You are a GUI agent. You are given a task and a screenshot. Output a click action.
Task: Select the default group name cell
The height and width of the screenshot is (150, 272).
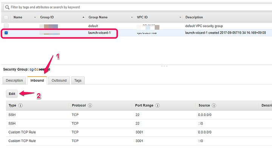click(93, 26)
